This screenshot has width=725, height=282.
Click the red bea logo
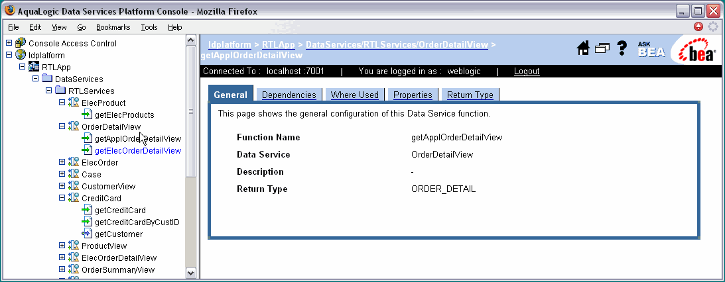[x=696, y=50]
